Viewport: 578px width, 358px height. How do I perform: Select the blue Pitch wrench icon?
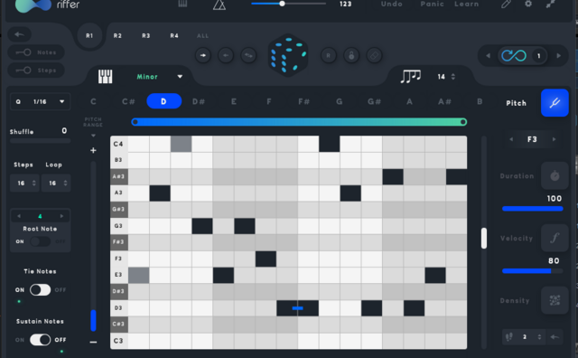click(x=555, y=103)
